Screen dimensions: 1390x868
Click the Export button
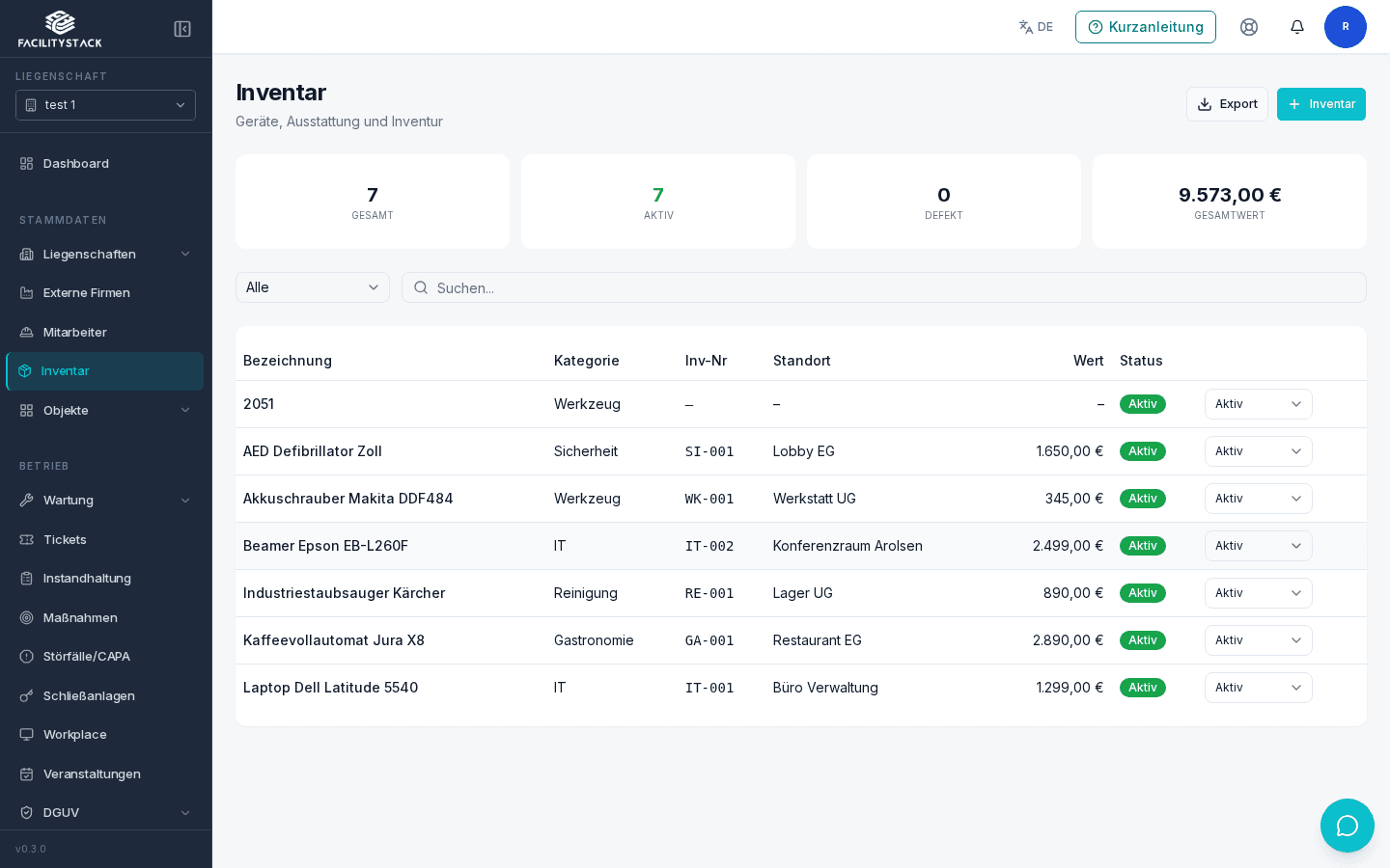(x=1227, y=104)
